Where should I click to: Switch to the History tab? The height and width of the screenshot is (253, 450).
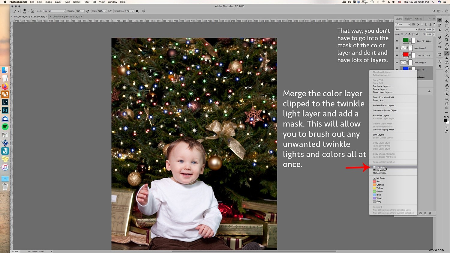pyautogui.click(x=408, y=19)
